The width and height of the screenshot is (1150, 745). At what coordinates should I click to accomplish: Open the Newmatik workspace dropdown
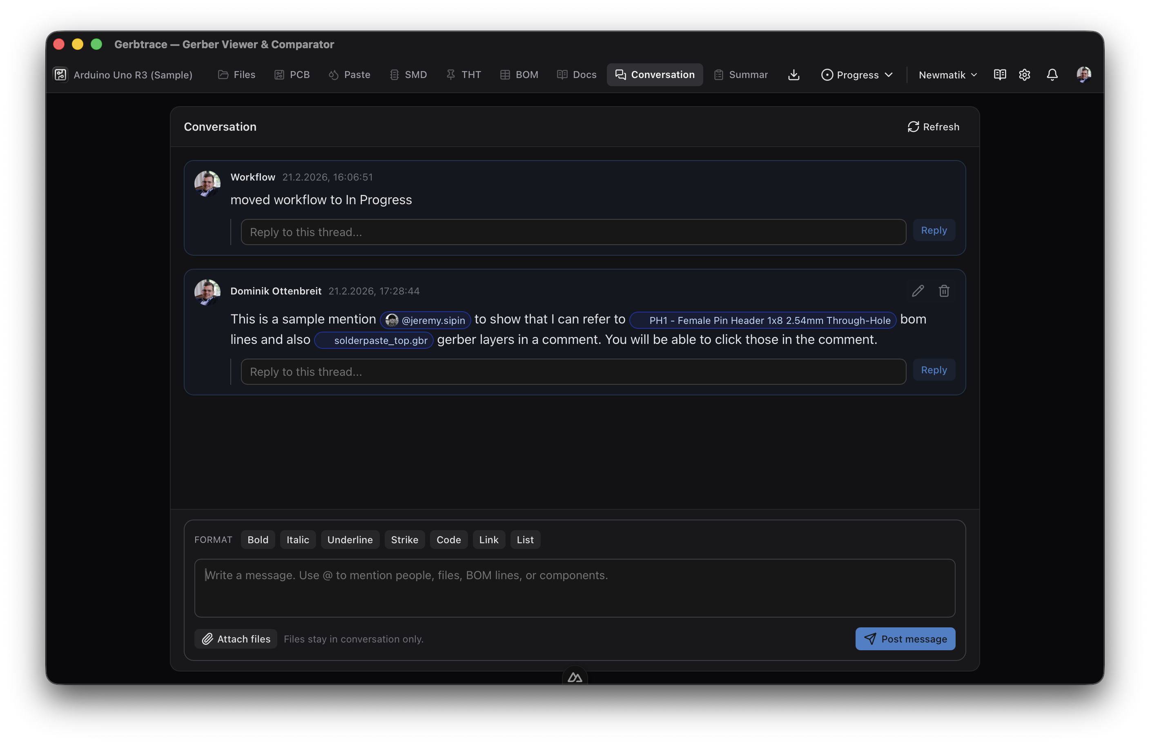(947, 75)
